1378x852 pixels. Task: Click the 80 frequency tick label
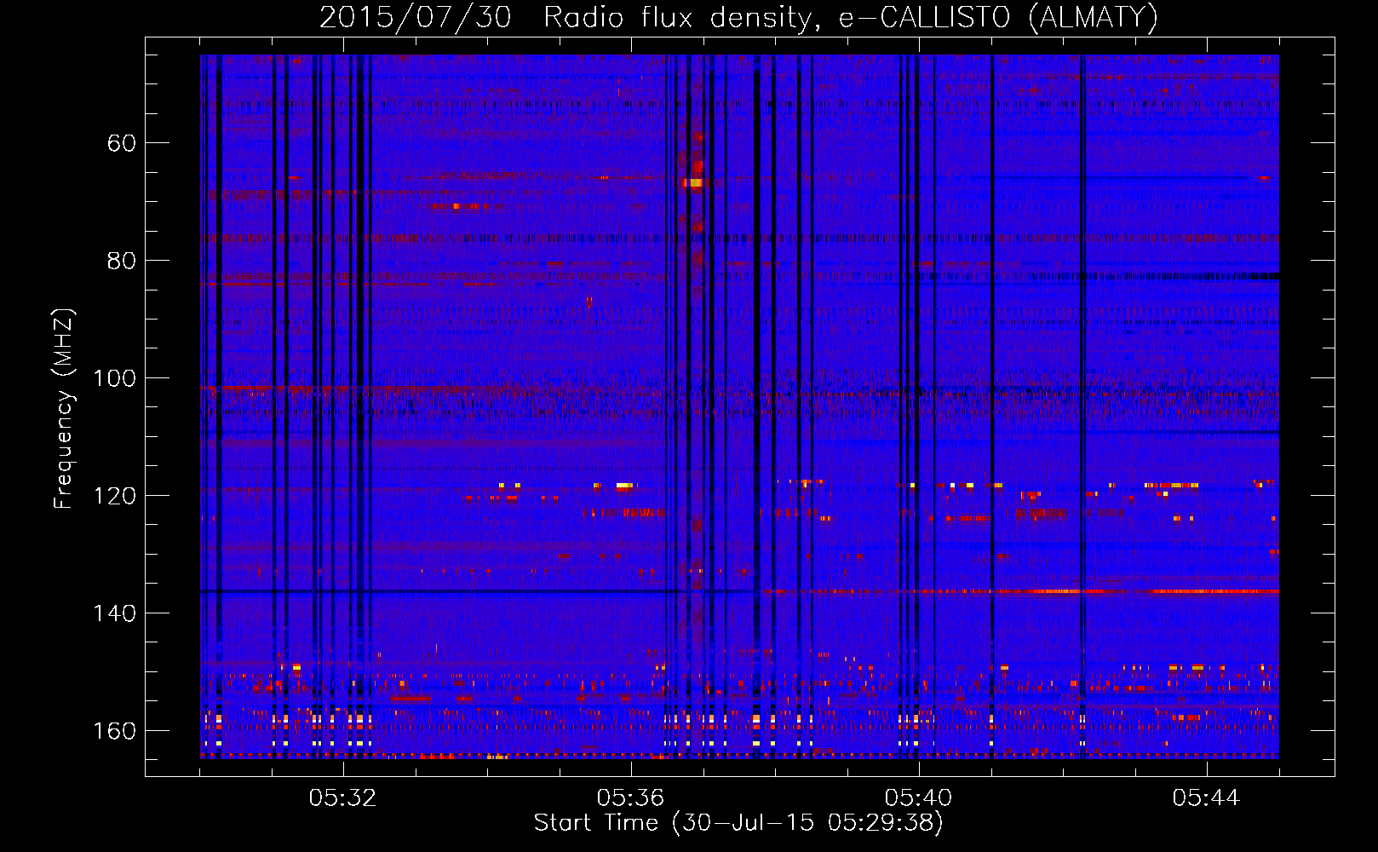[122, 261]
